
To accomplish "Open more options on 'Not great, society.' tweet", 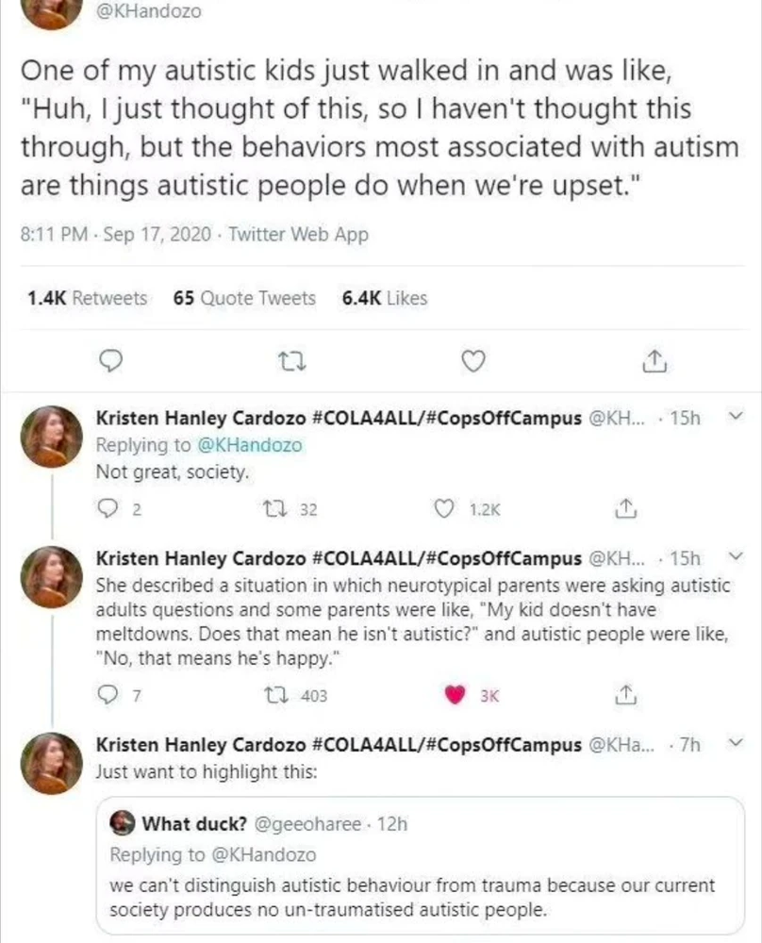I will pos(737,417).
